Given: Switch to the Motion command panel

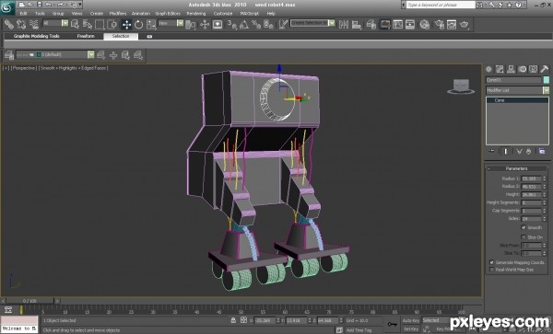Looking at the screenshot, I should click(x=522, y=69).
